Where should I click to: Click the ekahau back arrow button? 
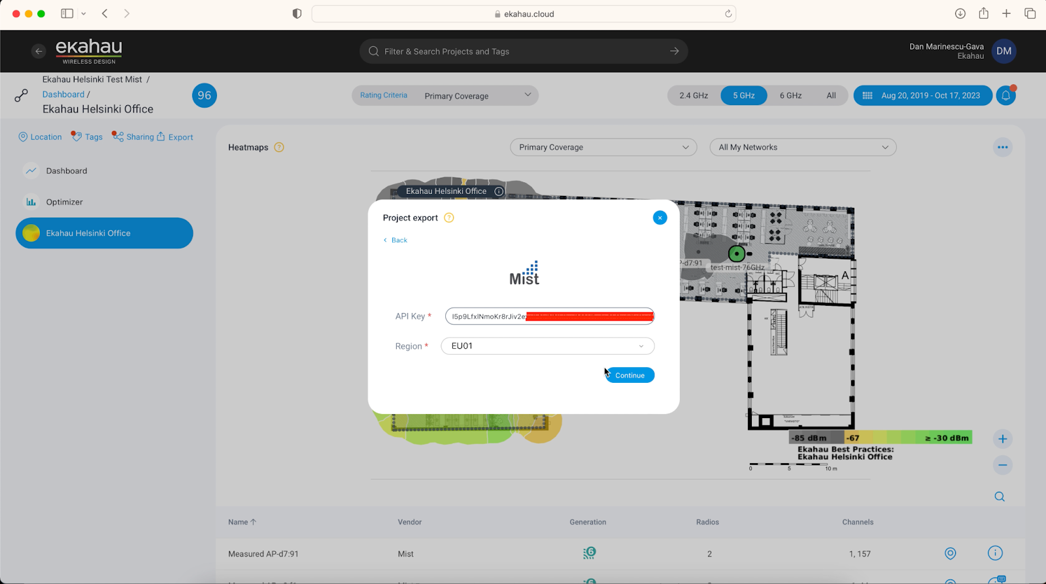pyautogui.click(x=39, y=51)
